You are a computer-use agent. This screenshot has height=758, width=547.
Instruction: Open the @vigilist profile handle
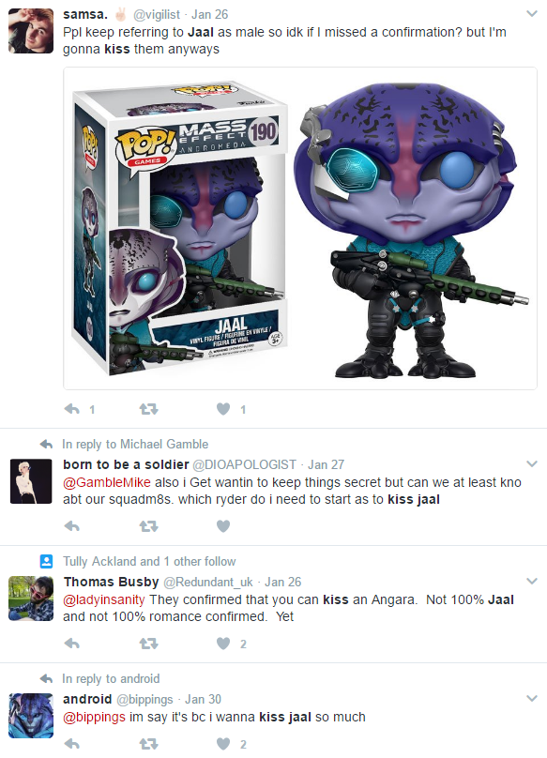tap(156, 14)
